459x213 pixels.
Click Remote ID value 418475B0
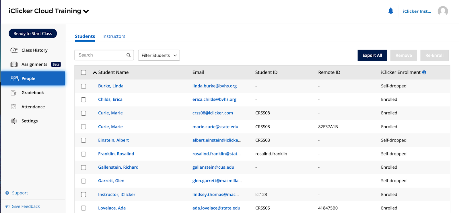click(x=328, y=208)
